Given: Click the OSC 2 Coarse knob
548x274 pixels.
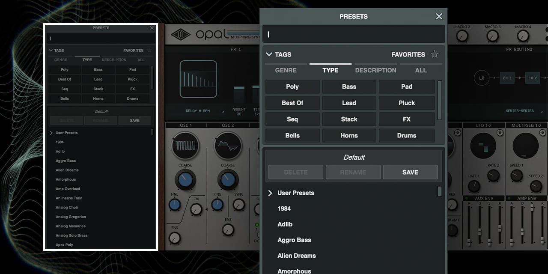Looking at the screenshot, I should (x=228, y=180).
